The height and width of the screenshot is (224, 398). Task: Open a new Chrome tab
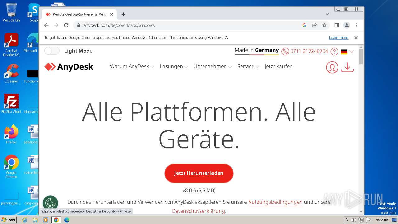pos(123,14)
